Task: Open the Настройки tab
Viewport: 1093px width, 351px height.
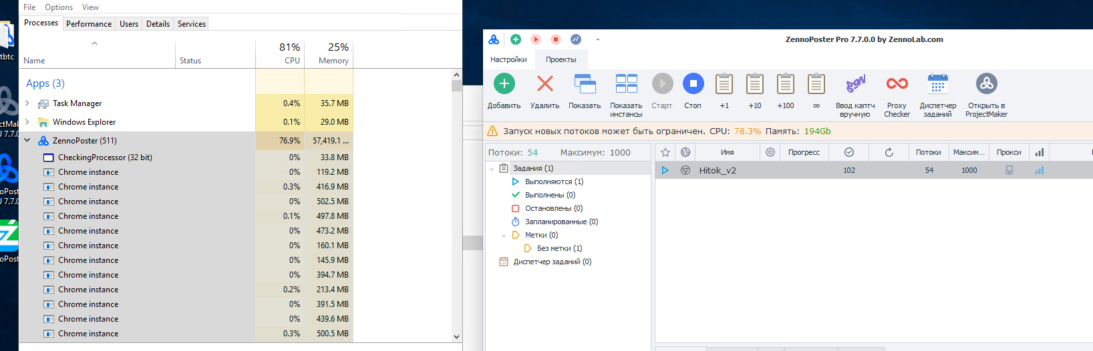Action: click(x=508, y=59)
